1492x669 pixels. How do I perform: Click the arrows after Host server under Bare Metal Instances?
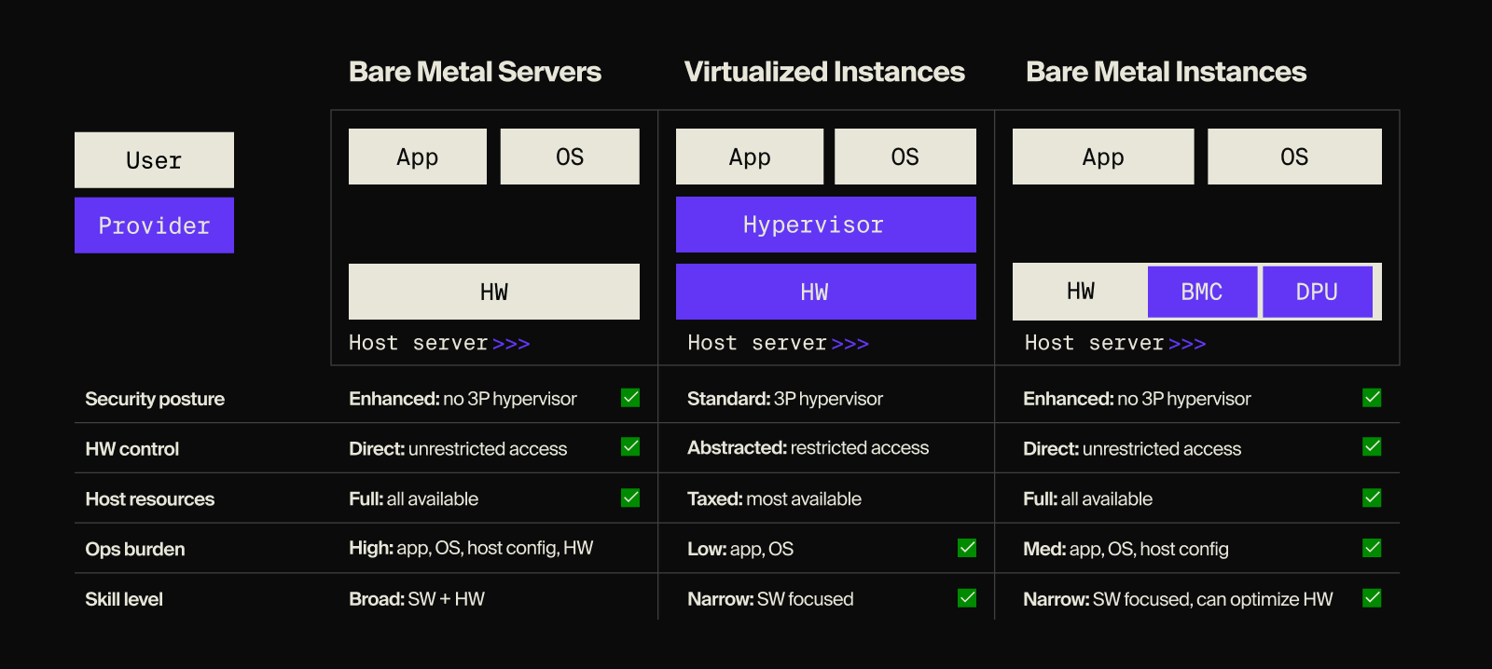click(x=1187, y=344)
